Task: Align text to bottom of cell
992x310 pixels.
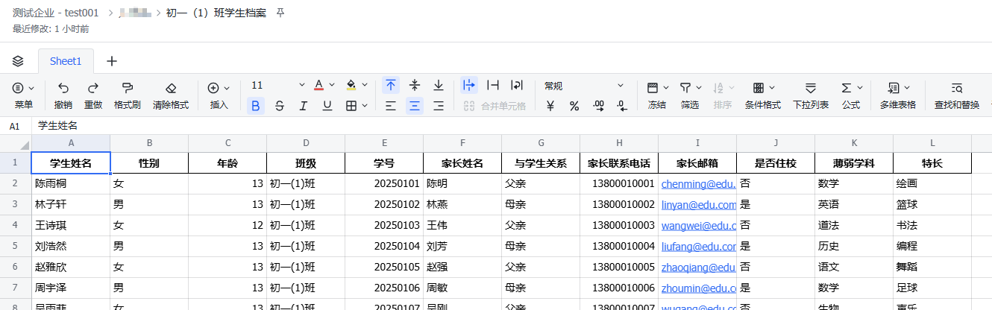Action: [x=439, y=85]
